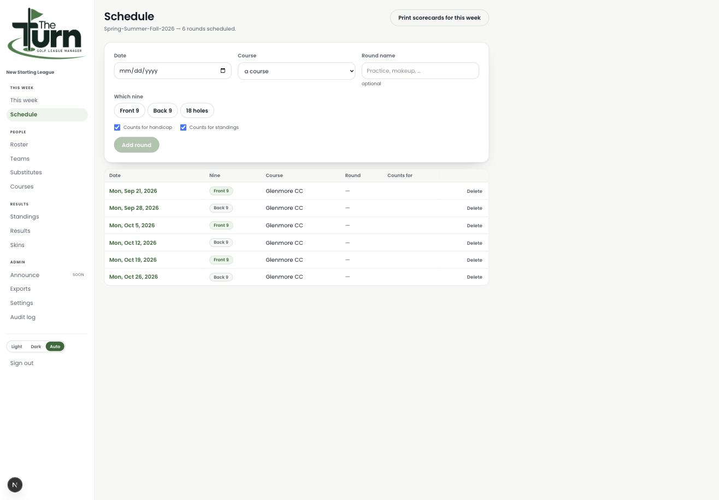The image size is (719, 500).
Task: Delete the Oct 5, 2026 round
Action: (x=474, y=226)
